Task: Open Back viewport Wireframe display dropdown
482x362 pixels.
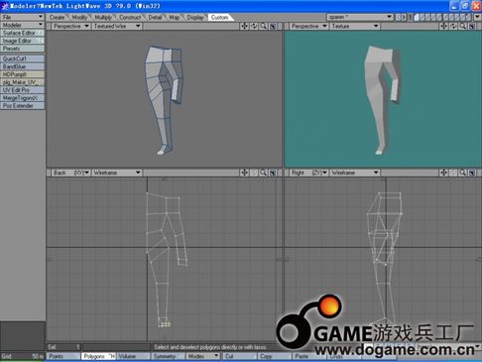Action: coord(117,173)
